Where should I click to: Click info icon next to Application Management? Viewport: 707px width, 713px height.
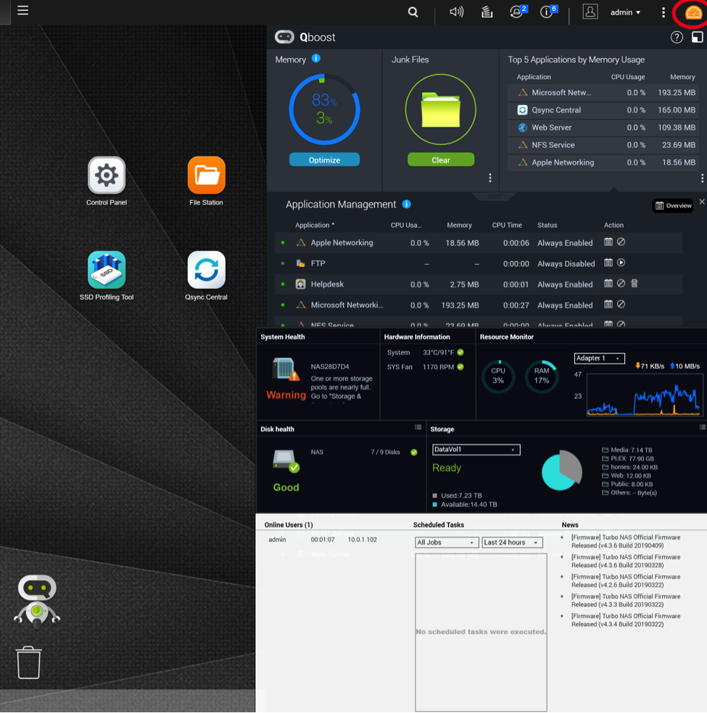[407, 204]
